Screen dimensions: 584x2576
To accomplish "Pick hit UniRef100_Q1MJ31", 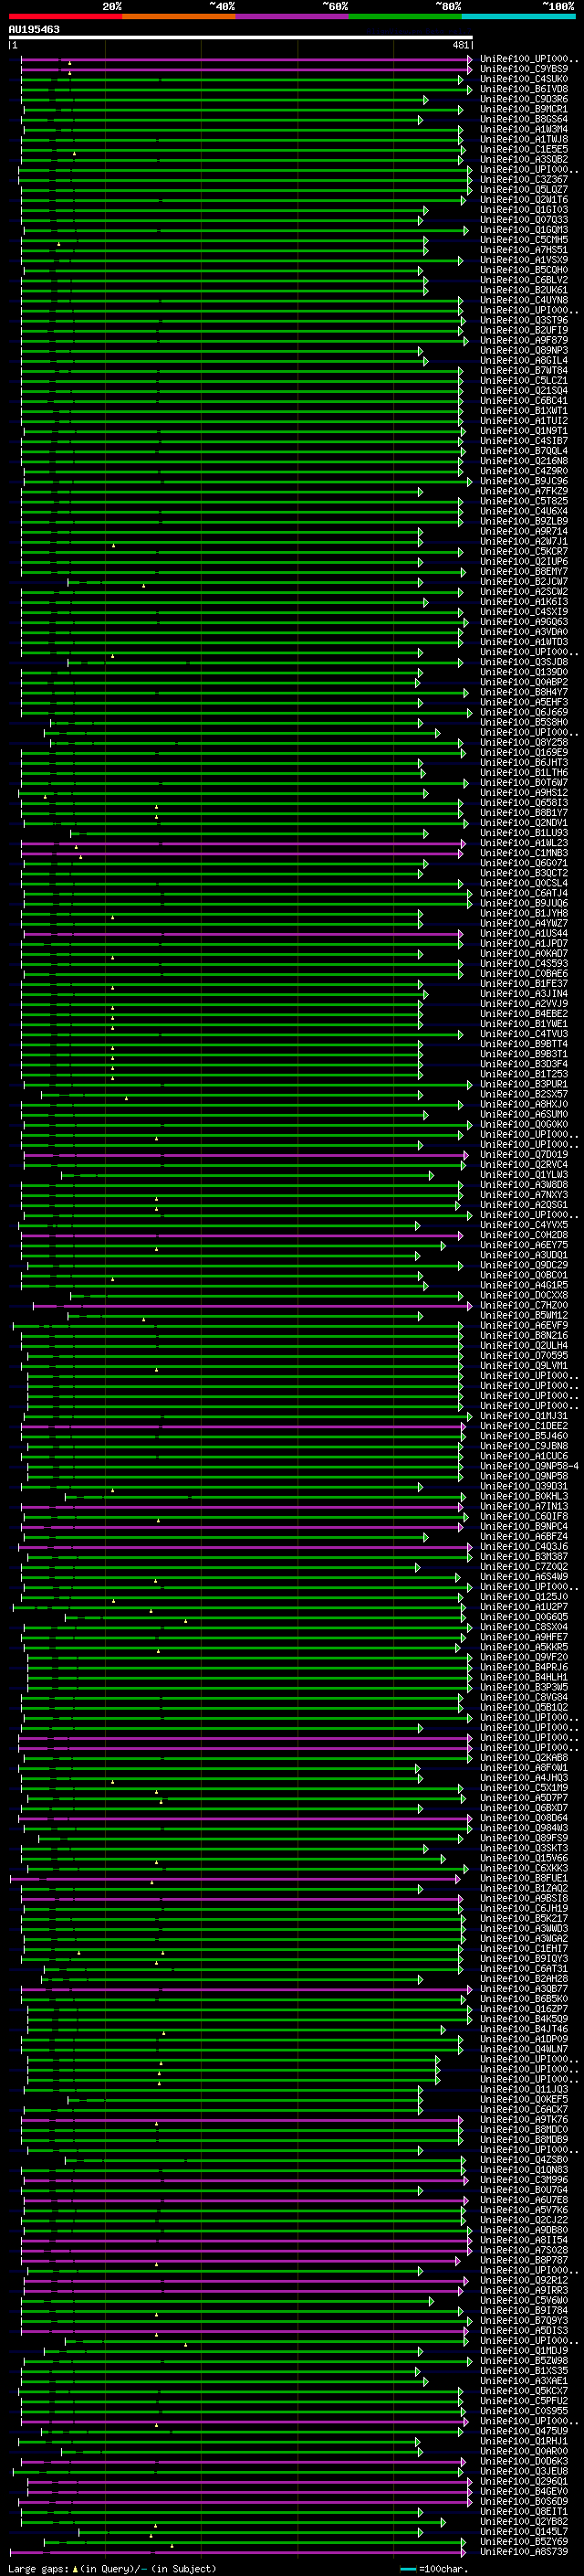I will pos(524,1416).
